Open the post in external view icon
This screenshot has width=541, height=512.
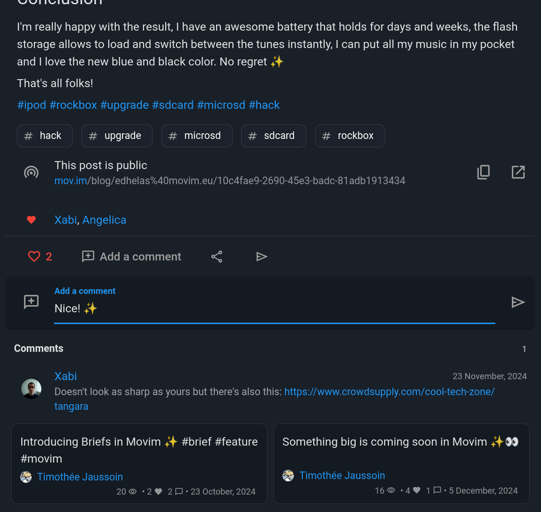[x=518, y=172]
